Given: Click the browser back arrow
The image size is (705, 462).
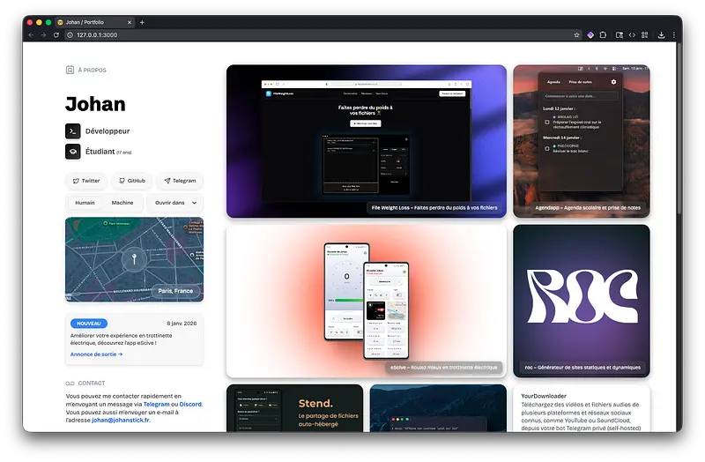Looking at the screenshot, I should tap(31, 35).
